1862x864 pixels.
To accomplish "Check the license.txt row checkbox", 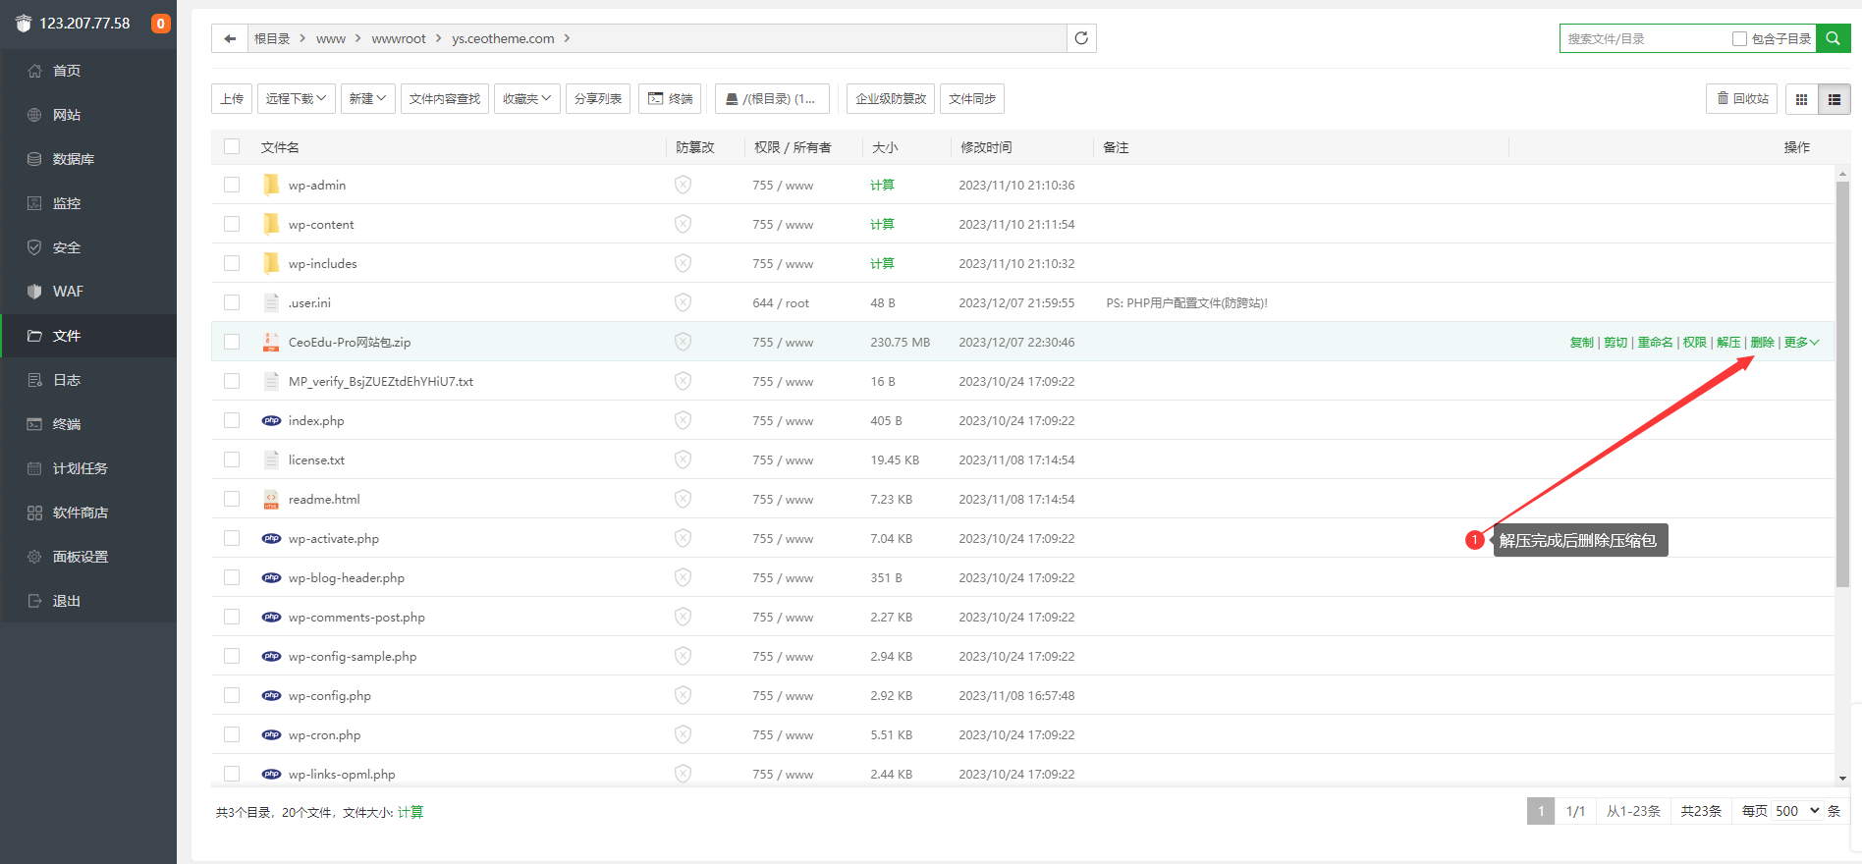I will (232, 459).
